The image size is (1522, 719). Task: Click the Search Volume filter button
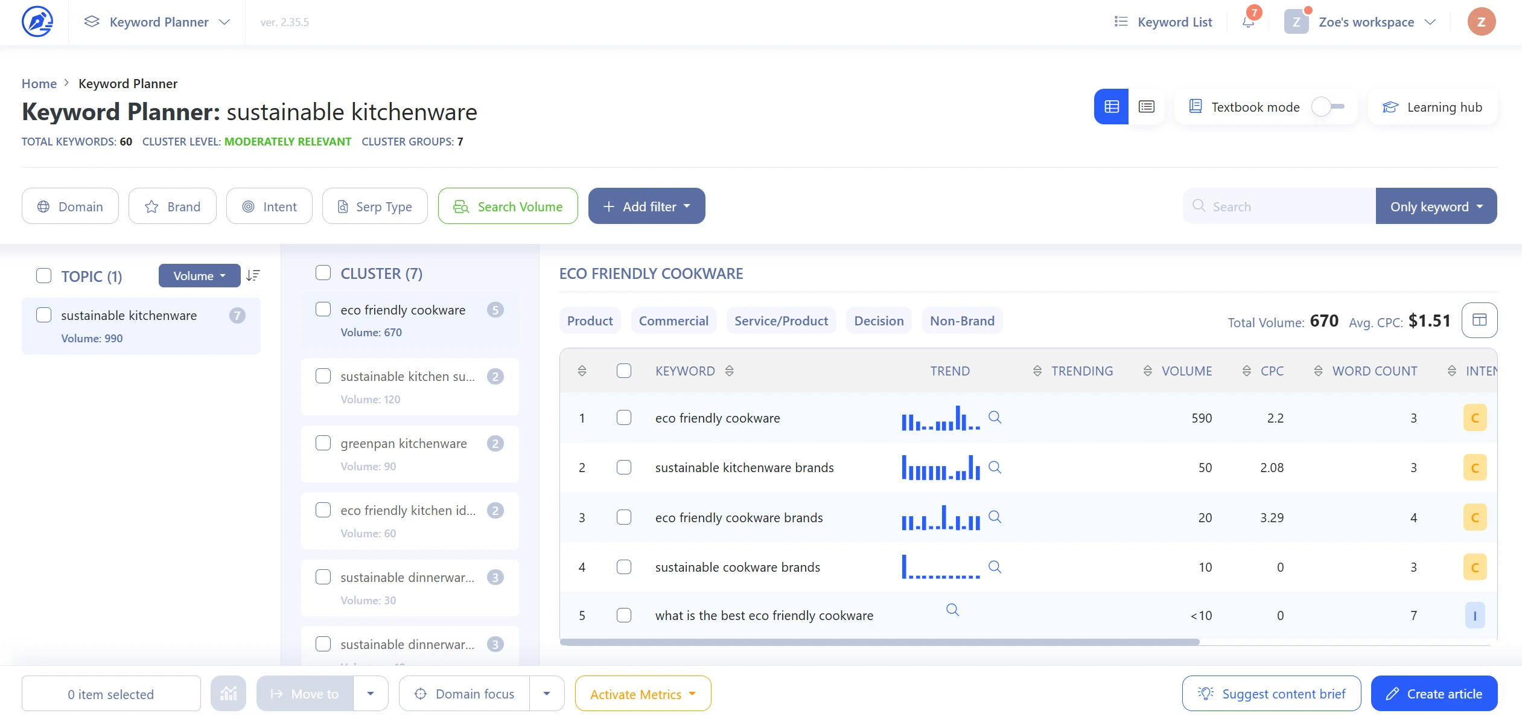(x=508, y=206)
